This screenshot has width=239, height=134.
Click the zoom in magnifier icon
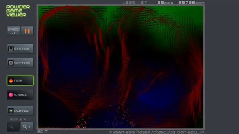tap(27, 127)
